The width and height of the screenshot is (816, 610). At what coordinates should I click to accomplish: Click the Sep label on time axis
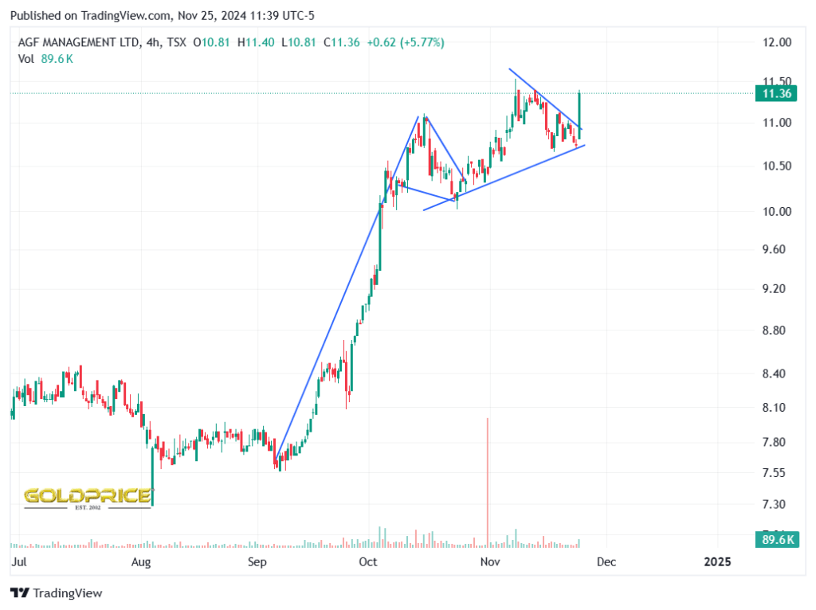pos(257,562)
